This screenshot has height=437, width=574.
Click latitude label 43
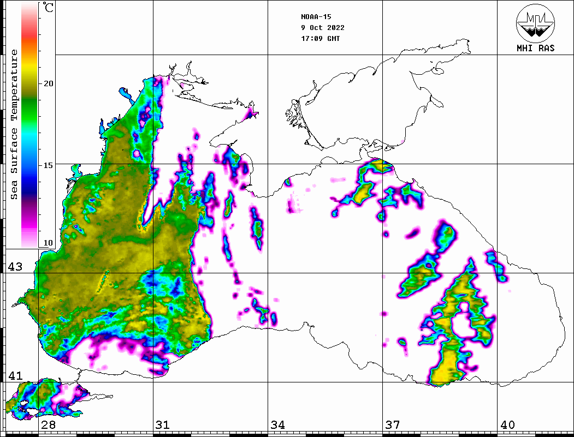tap(15, 267)
